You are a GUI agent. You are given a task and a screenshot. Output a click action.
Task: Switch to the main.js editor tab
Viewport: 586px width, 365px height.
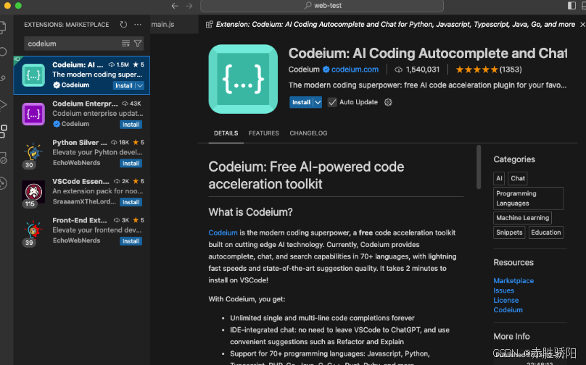[x=163, y=24]
